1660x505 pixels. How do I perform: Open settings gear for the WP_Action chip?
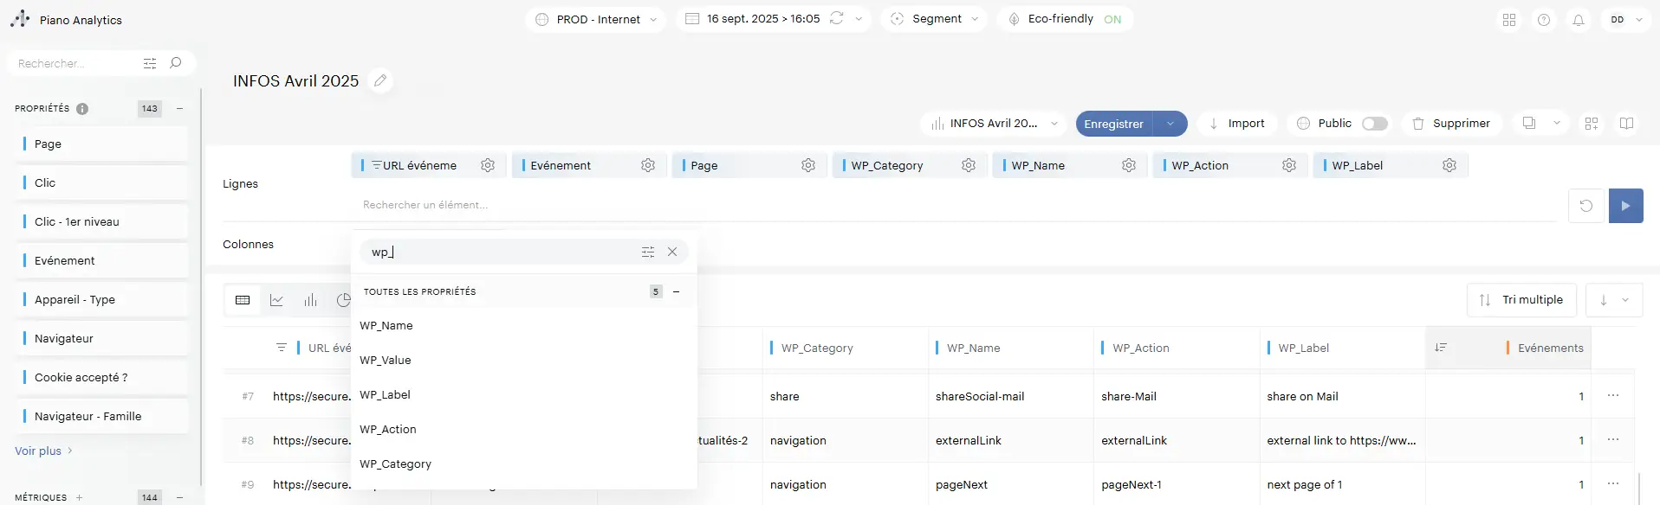tap(1289, 165)
